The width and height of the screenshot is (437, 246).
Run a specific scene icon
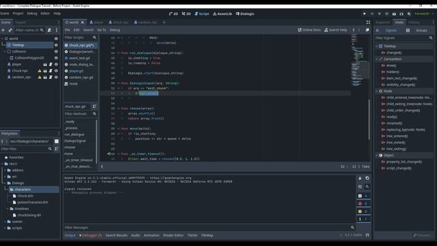tap(401, 14)
